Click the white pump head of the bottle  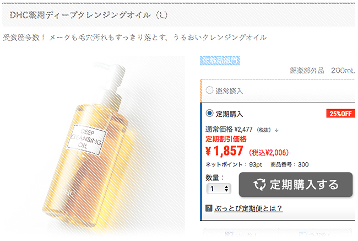pyautogui.click(x=113, y=78)
